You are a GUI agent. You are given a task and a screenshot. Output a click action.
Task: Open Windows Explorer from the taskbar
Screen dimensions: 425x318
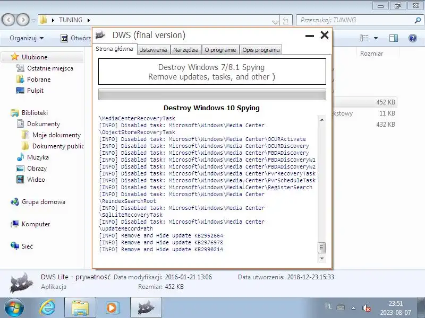pos(80,308)
